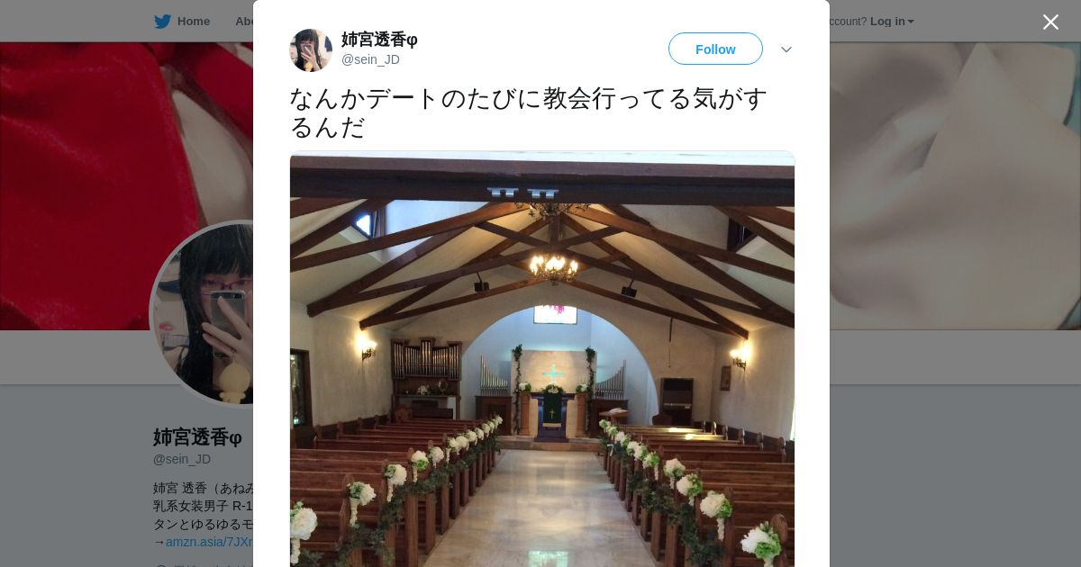Image resolution: width=1081 pixels, height=567 pixels.
Task: Click the @sein_JD handle under the profile name
Action: 182,459
